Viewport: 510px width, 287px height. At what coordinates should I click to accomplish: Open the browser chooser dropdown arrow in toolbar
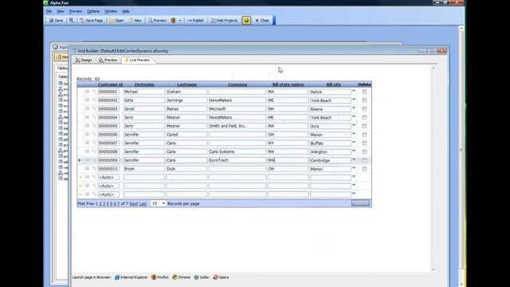pos(180,21)
